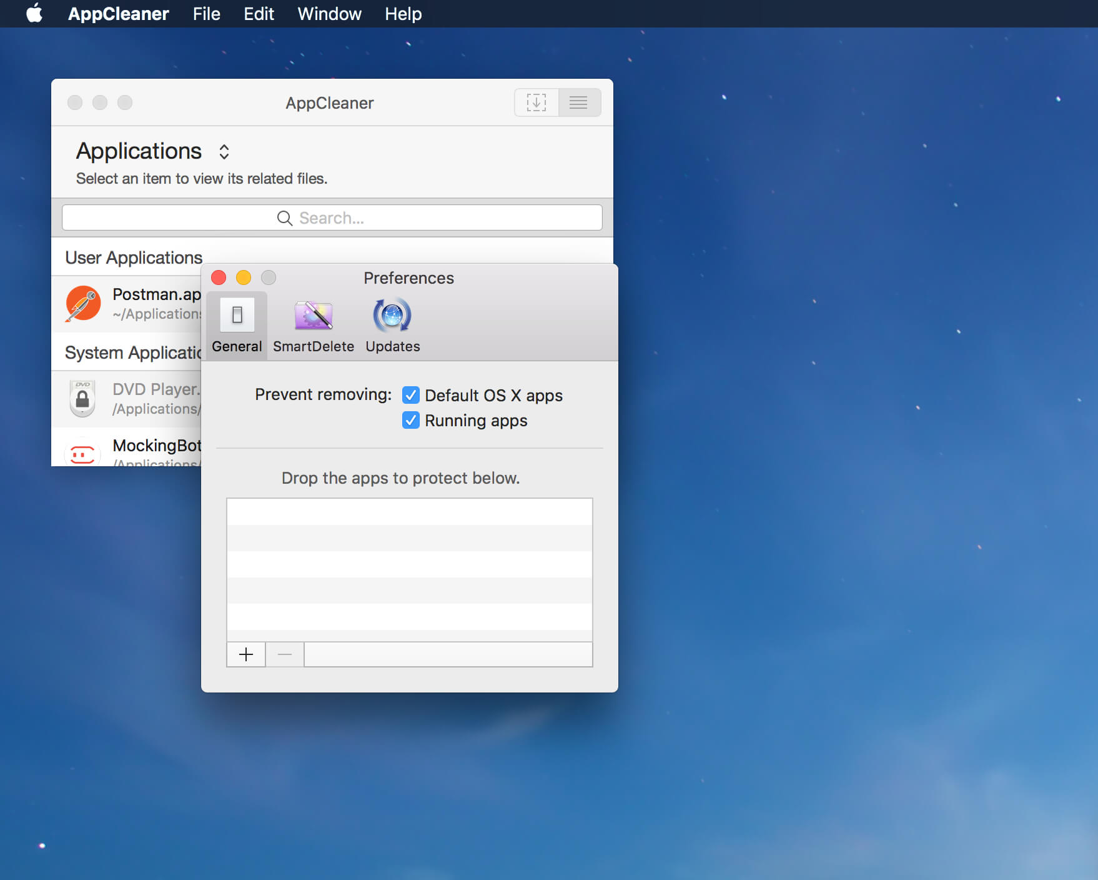Click the protected apps drop list area
The image size is (1098, 880).
coord(410,570)
